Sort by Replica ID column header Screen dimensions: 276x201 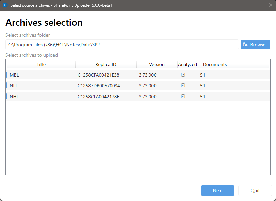[106, 64]
